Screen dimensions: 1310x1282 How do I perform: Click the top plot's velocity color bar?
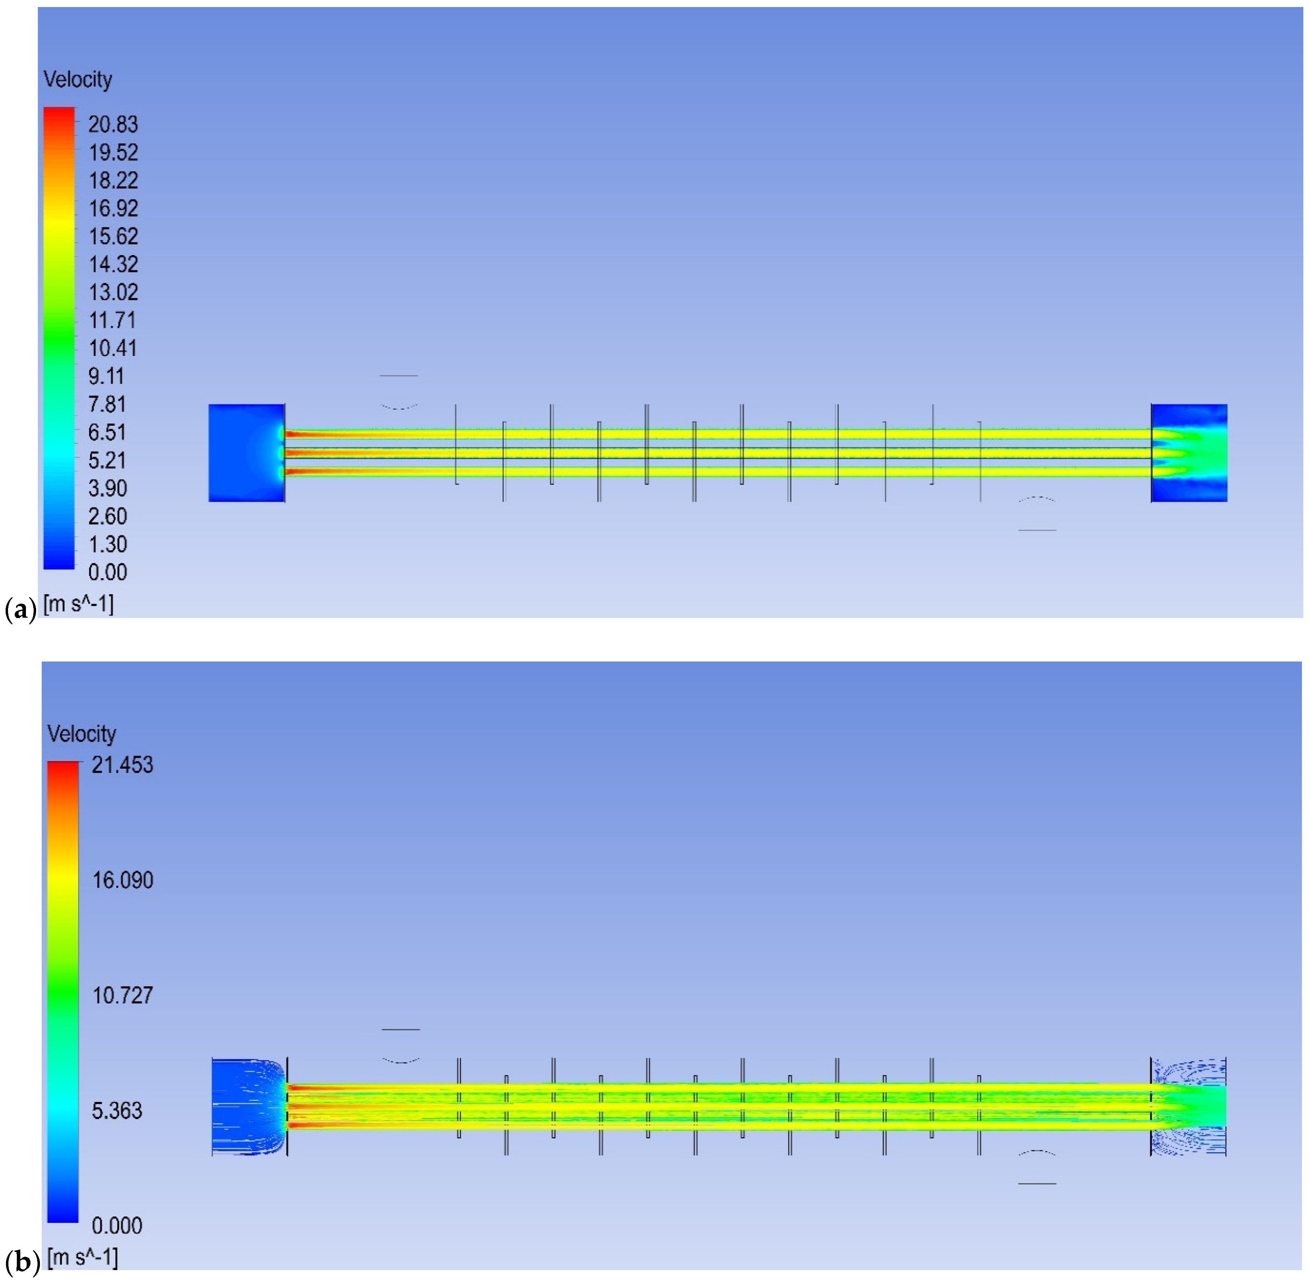[59, 338]
